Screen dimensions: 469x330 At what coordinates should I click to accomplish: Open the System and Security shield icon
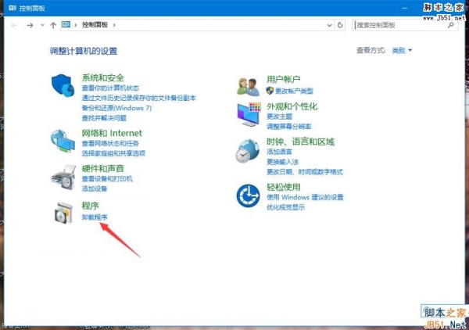63,85
